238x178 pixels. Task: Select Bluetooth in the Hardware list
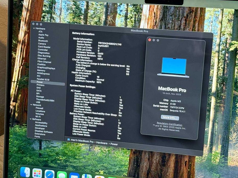(x=43, y=41)
